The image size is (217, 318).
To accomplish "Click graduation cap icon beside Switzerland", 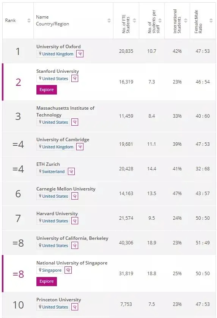I will 71,172.
